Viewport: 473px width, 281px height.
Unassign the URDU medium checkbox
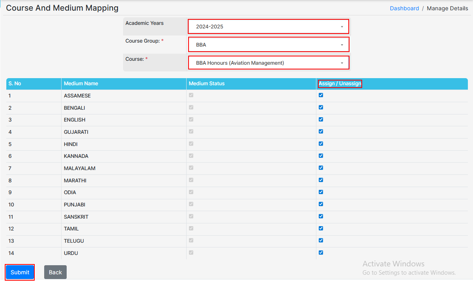321,253
